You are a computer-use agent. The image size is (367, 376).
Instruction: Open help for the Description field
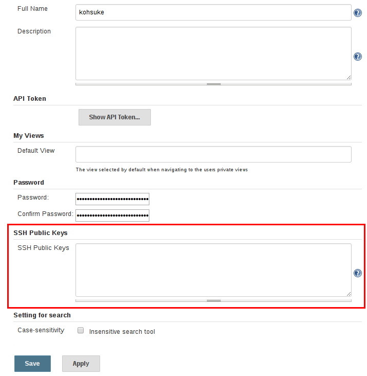coord(358,57)
